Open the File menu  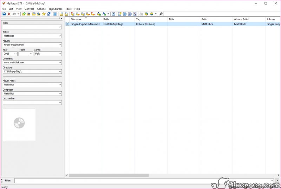(x=4, y=9)
